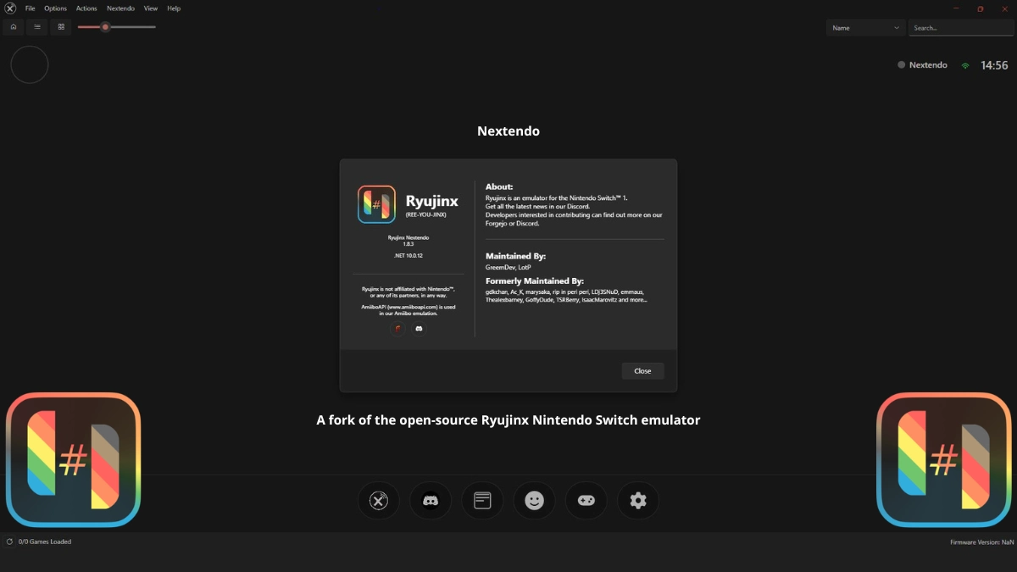Click the 14:56 clock display
1017x572 pixels.
click(x=994, y=65)
